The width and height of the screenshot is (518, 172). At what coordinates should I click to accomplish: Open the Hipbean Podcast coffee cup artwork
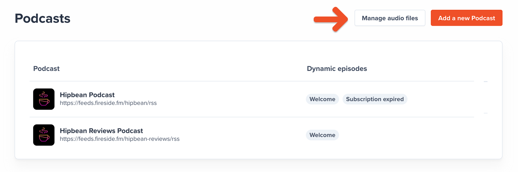[x=44, y=99]
